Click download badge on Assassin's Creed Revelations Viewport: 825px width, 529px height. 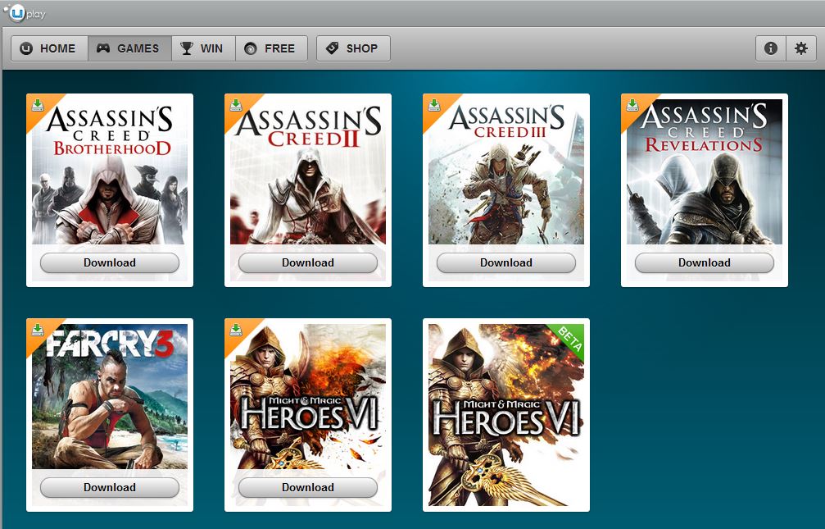633,105
